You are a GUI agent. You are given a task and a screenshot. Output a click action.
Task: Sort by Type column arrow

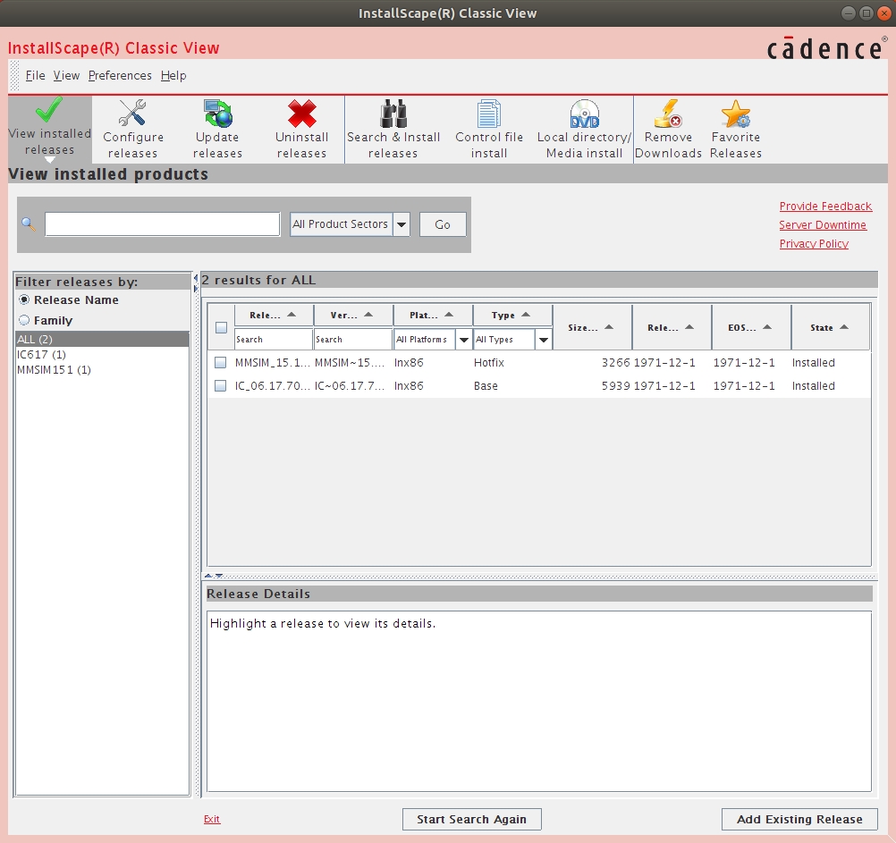526,315
